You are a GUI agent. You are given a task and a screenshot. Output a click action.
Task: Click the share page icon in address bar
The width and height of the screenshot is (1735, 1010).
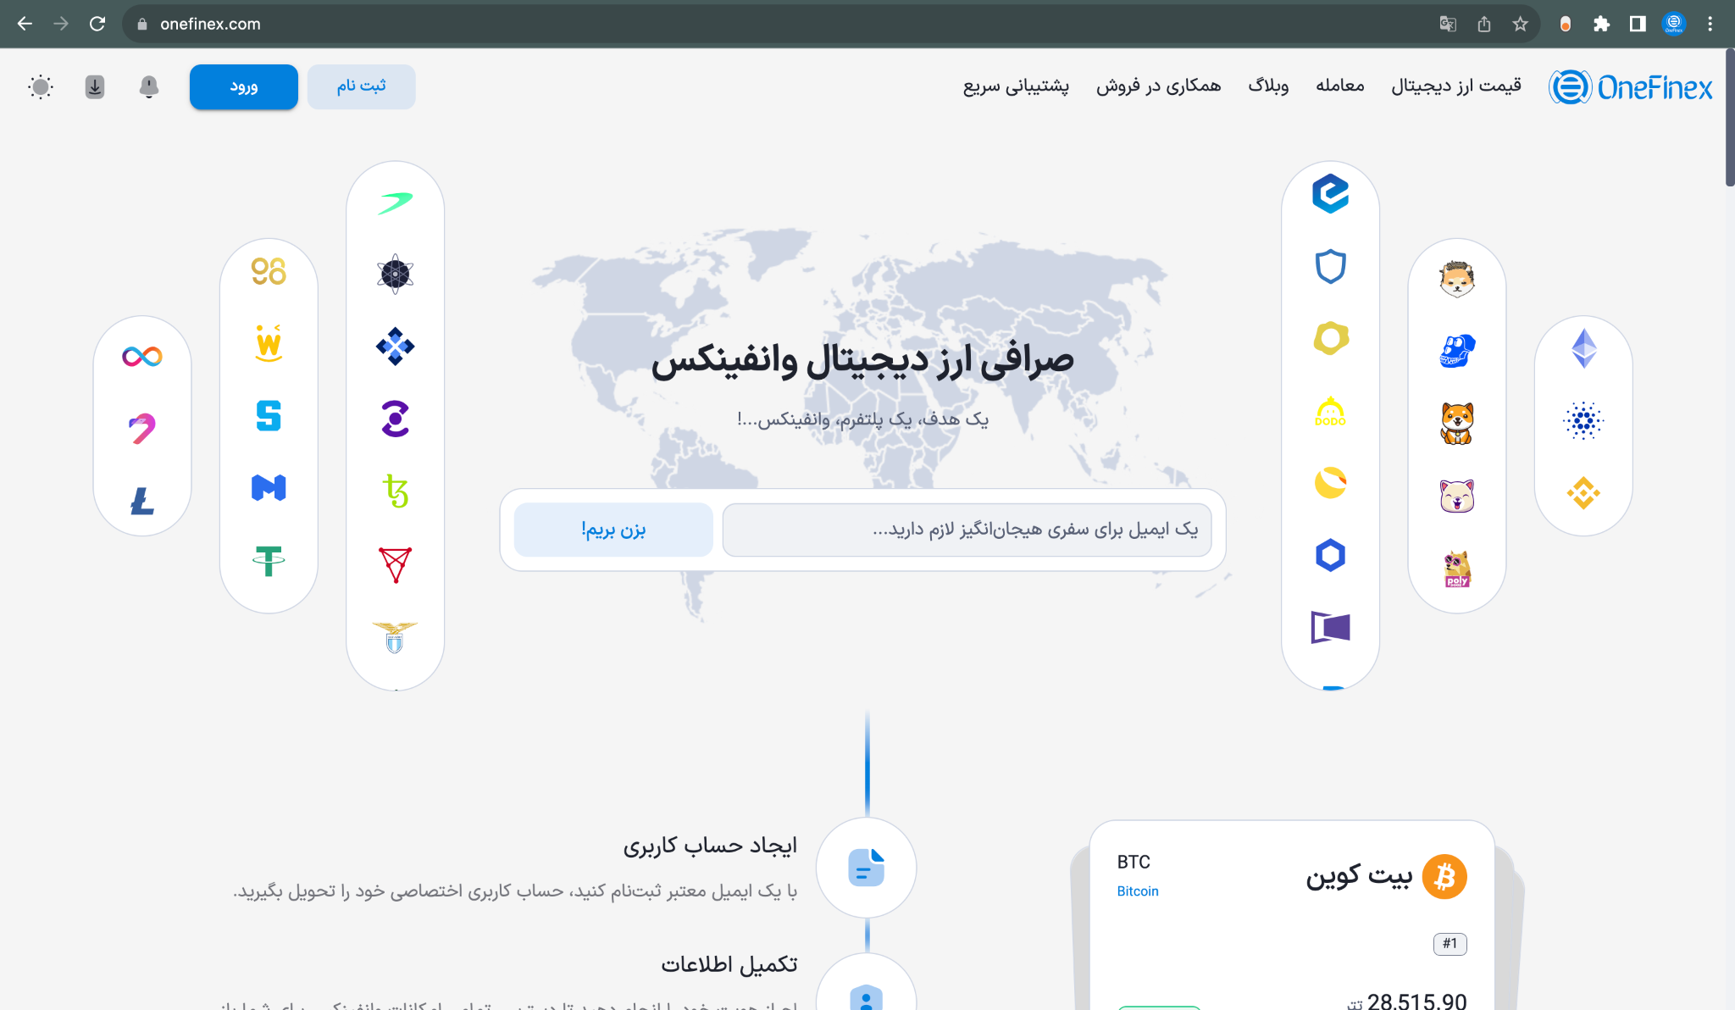coord(1484,24)
